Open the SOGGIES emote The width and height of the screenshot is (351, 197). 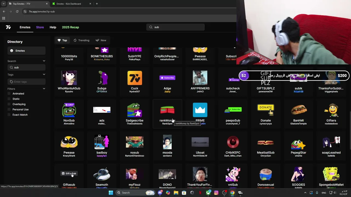click(x=298, y=176)
